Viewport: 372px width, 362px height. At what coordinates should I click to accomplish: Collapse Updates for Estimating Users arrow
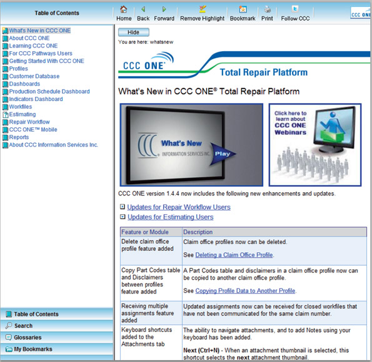[123, 217]
